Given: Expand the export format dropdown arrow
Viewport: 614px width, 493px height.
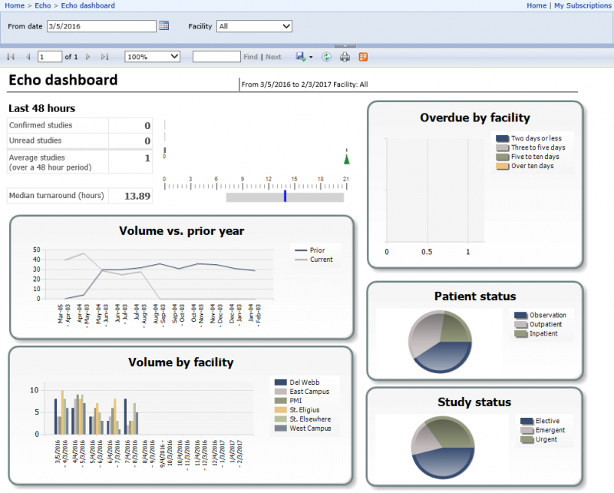Looking at the screenshot, I should (x=309, y=56).
